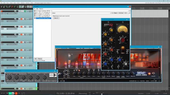The height and width of the screenshot is (95, 170).
Task: Select the NadIR plugin entry in FX list
Action: [43, 15]
